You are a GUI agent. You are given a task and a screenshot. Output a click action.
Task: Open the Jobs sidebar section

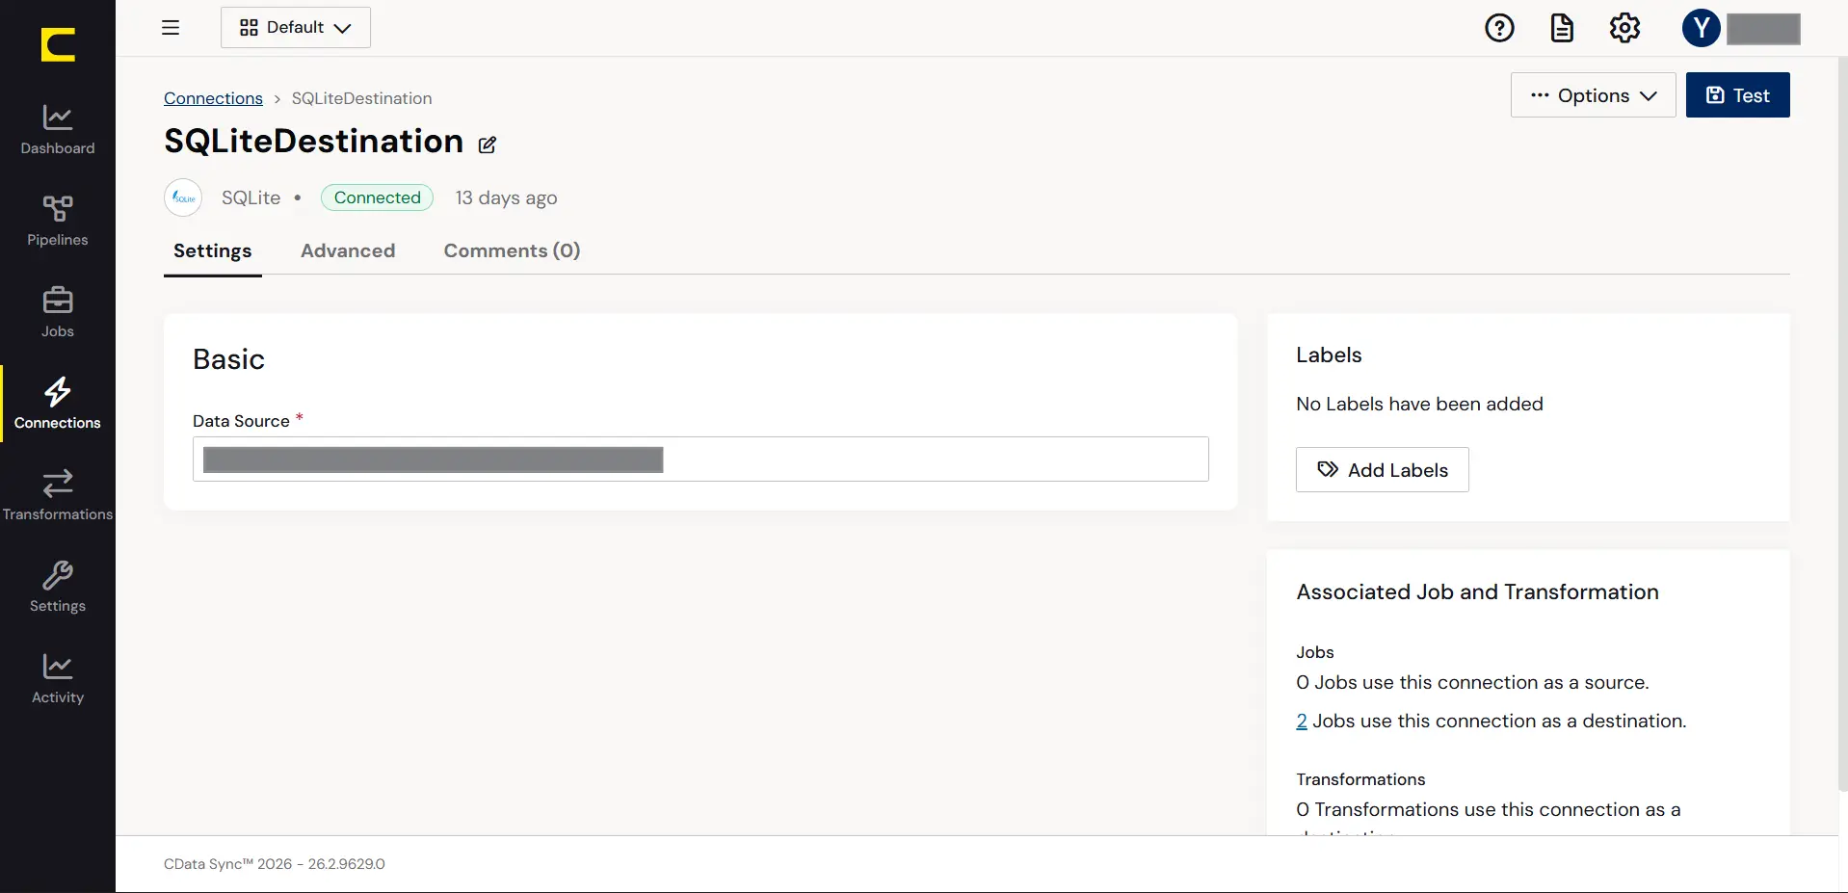(x=58, y=313)
